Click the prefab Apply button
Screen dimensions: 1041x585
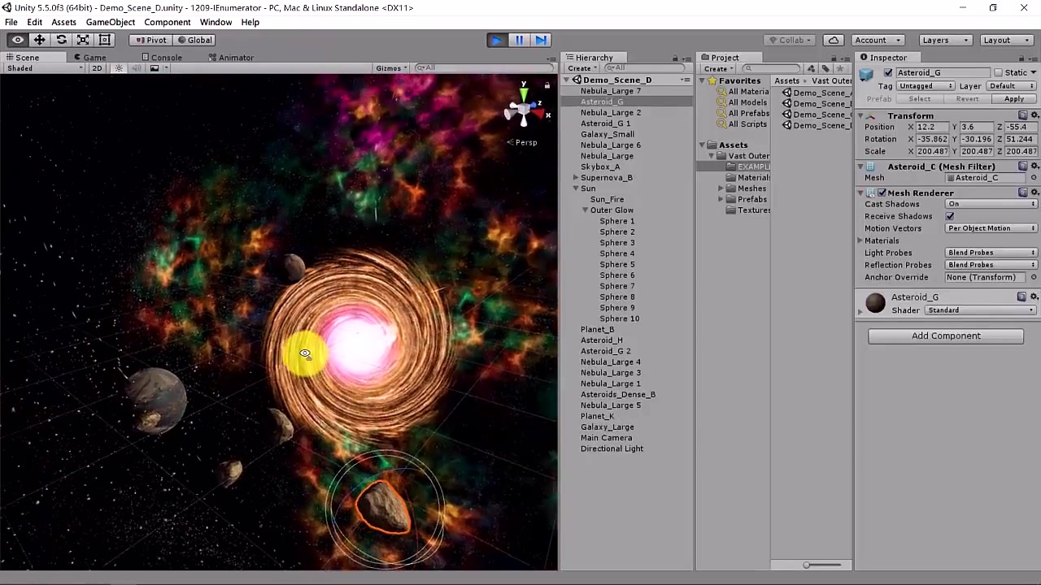[1014, 99]
